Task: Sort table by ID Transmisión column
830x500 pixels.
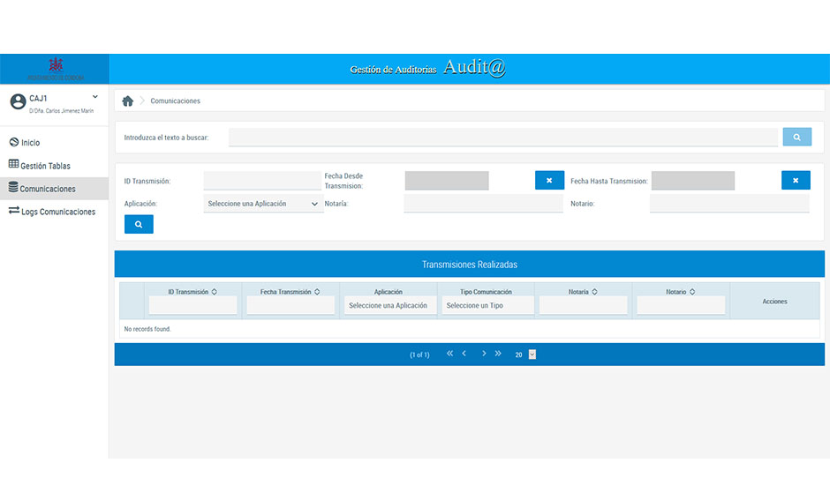Action: tap(215, 292)
